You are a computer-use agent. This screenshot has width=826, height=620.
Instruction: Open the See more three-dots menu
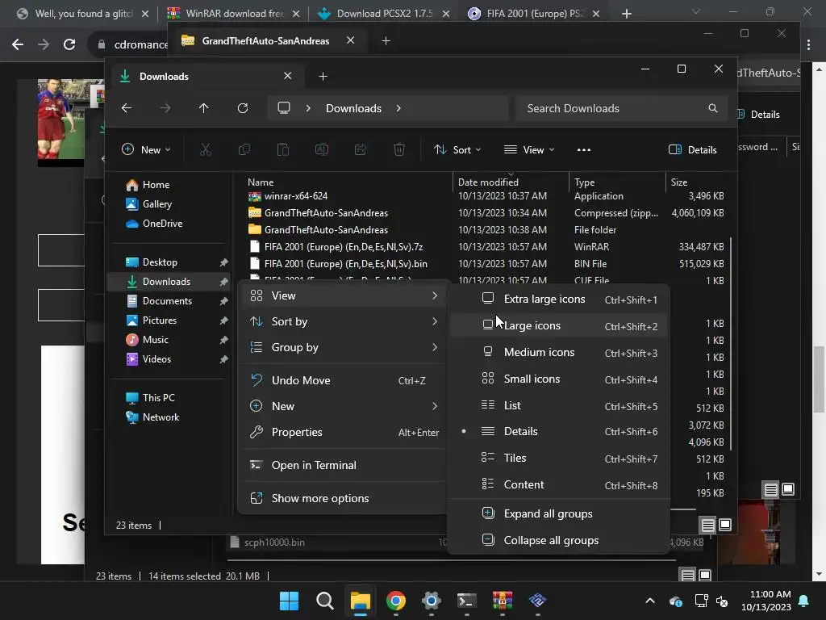pyautogui.click(x=584, y=149)
